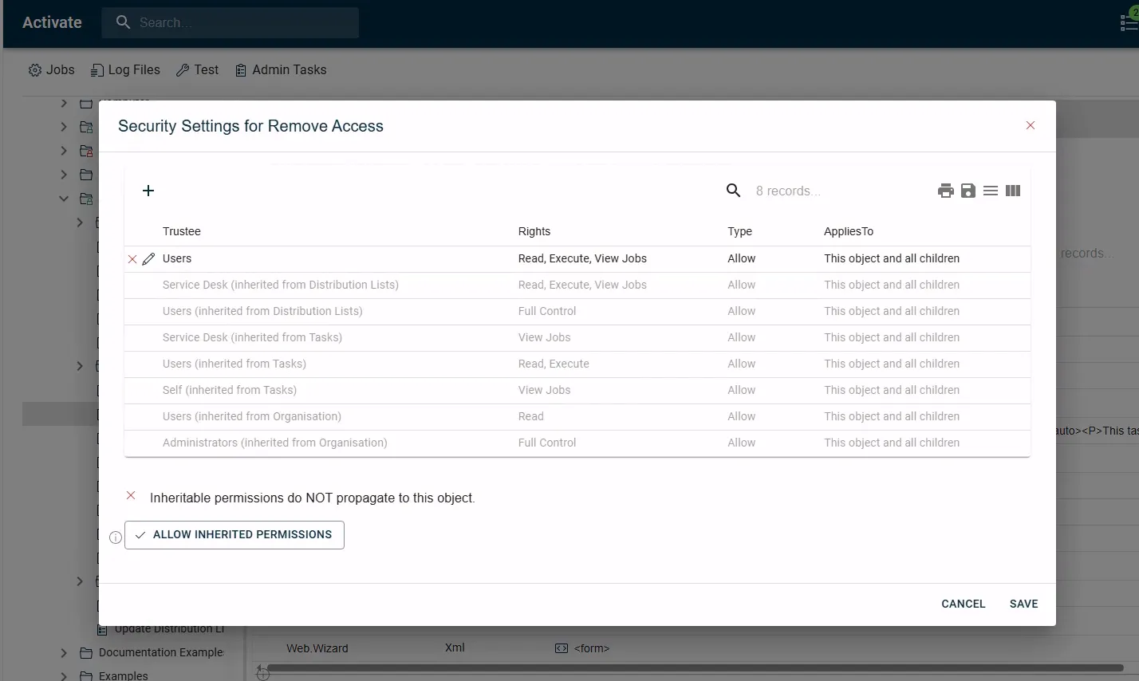The width and height of the screenshot is (1139, 681).
Task: Edit the Users permission with pencil icon
Action: [x=148, y=259]
